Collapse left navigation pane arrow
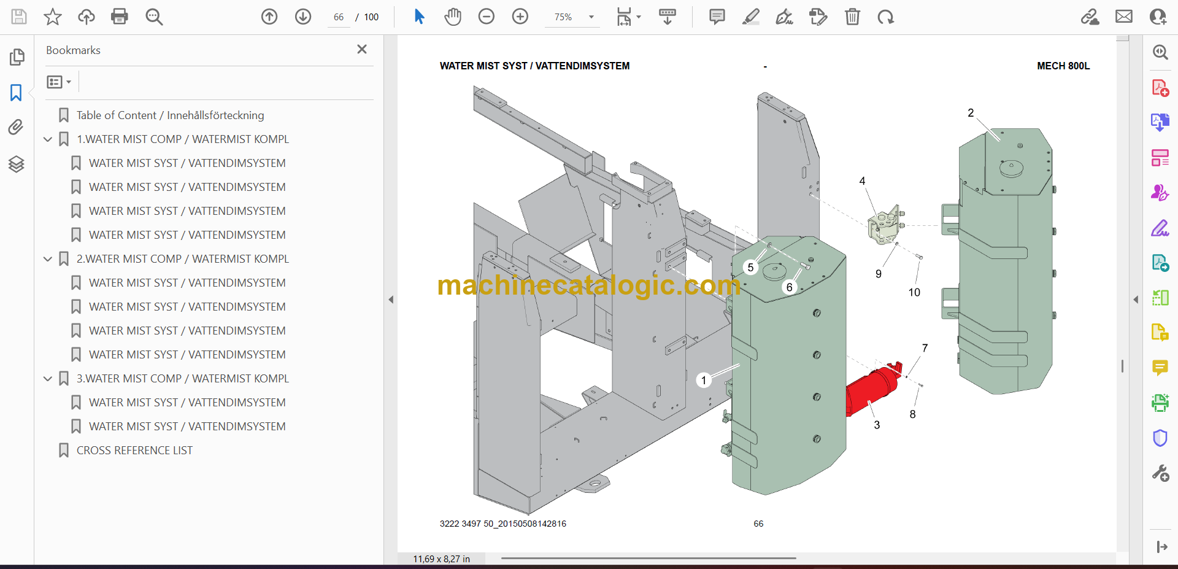Image resolution: width=1178 pixels, height=569 pixels. (x=391, y=300)
